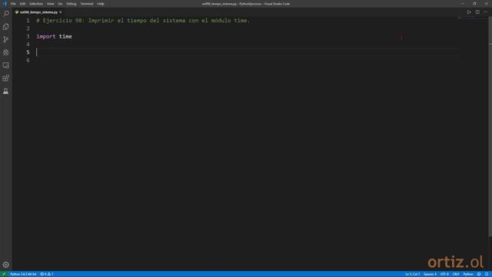Open the Source Control view
492x277 pixels.
coord(5,39)
